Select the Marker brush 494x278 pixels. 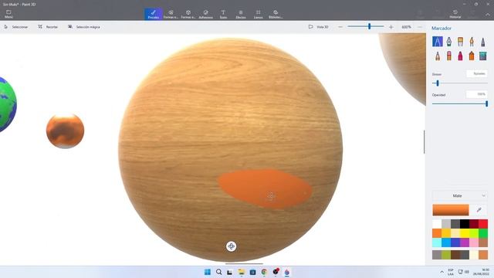(438, 42)
